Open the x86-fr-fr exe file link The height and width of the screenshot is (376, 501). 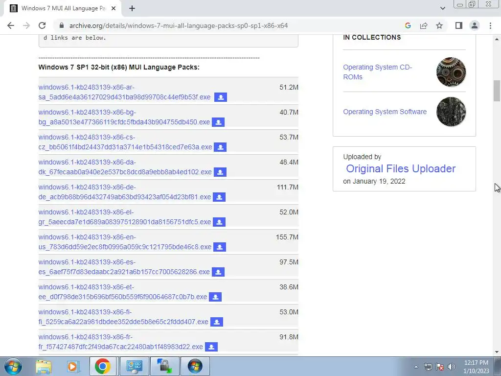point(120,341)
